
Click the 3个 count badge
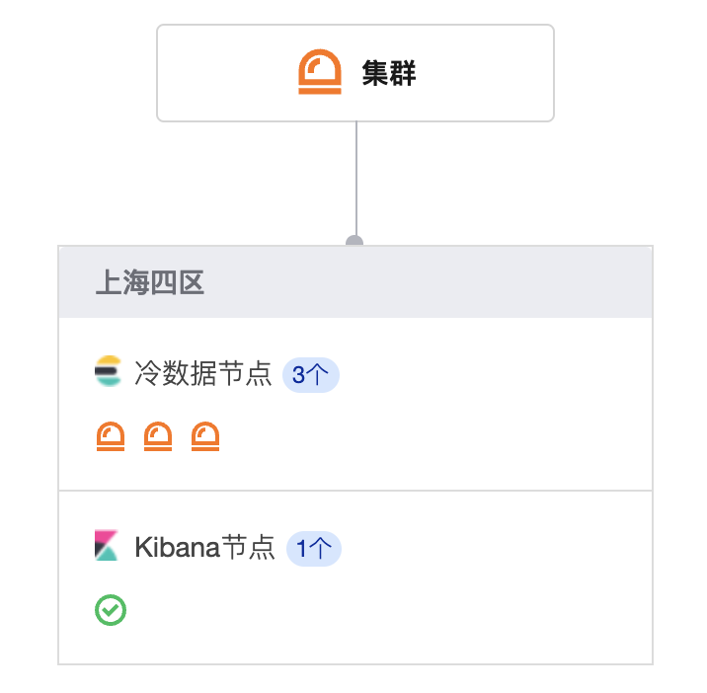(x=311, y=375)
